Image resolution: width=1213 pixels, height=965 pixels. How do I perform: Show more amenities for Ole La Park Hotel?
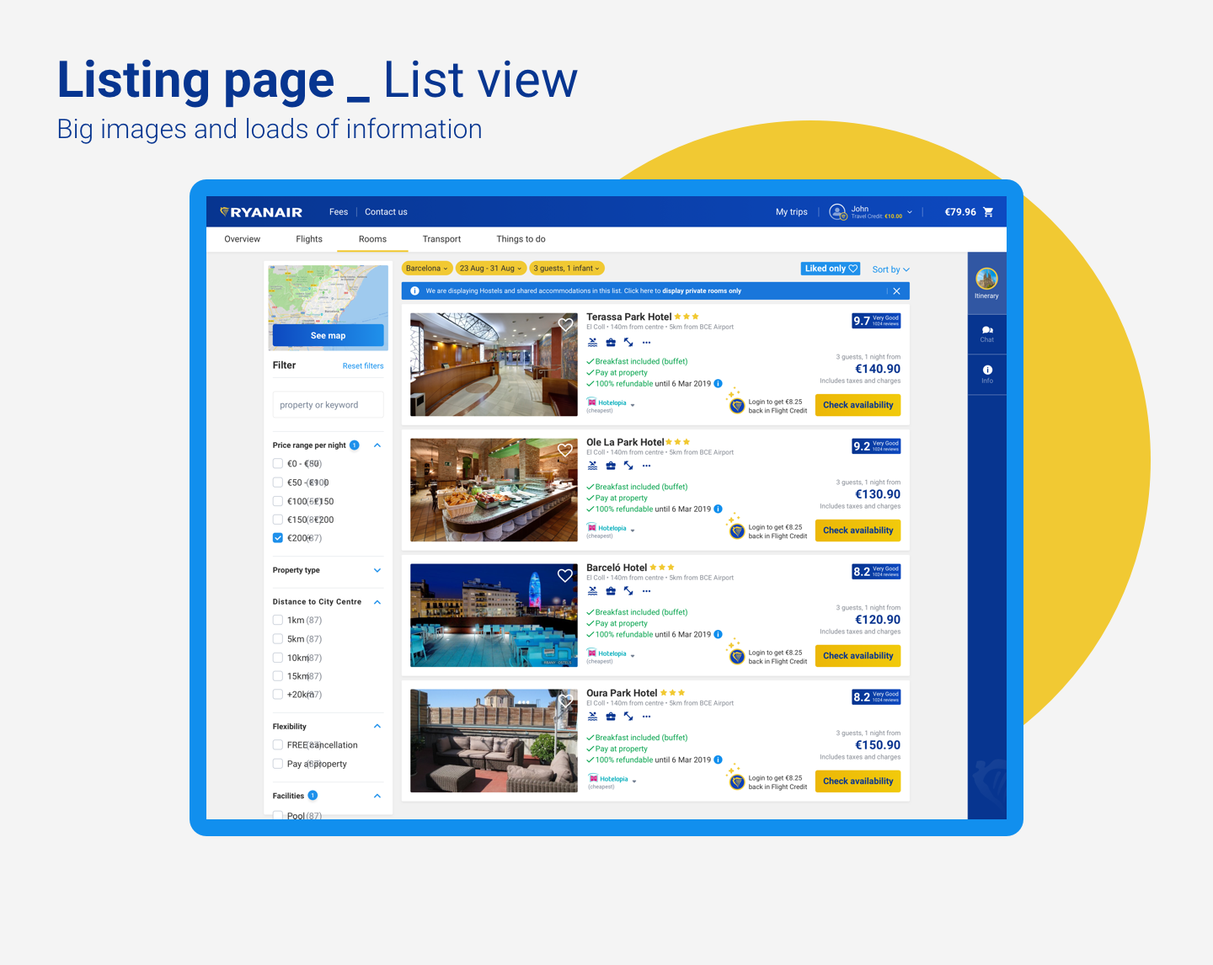pyautogui.click(x=646, y=466)
